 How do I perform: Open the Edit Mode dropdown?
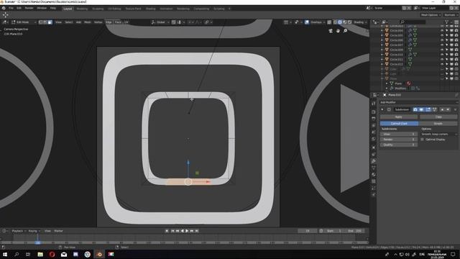(24, 22)
